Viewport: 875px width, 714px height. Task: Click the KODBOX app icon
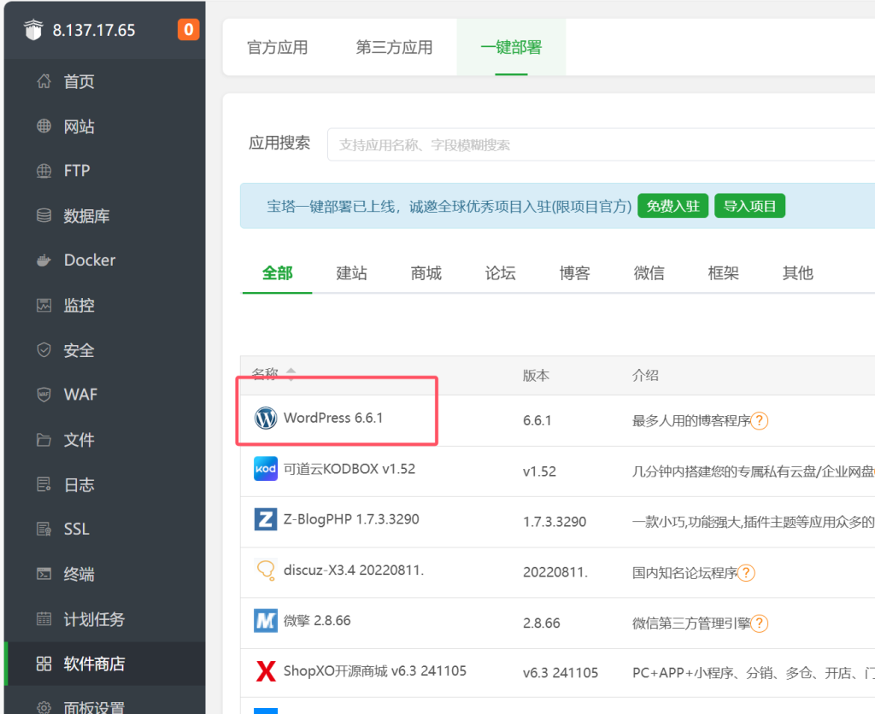(266, 469)
